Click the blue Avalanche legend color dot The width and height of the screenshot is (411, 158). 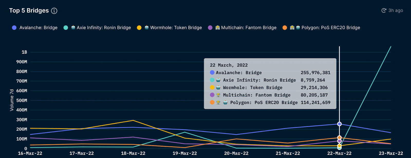click(14, 28)
